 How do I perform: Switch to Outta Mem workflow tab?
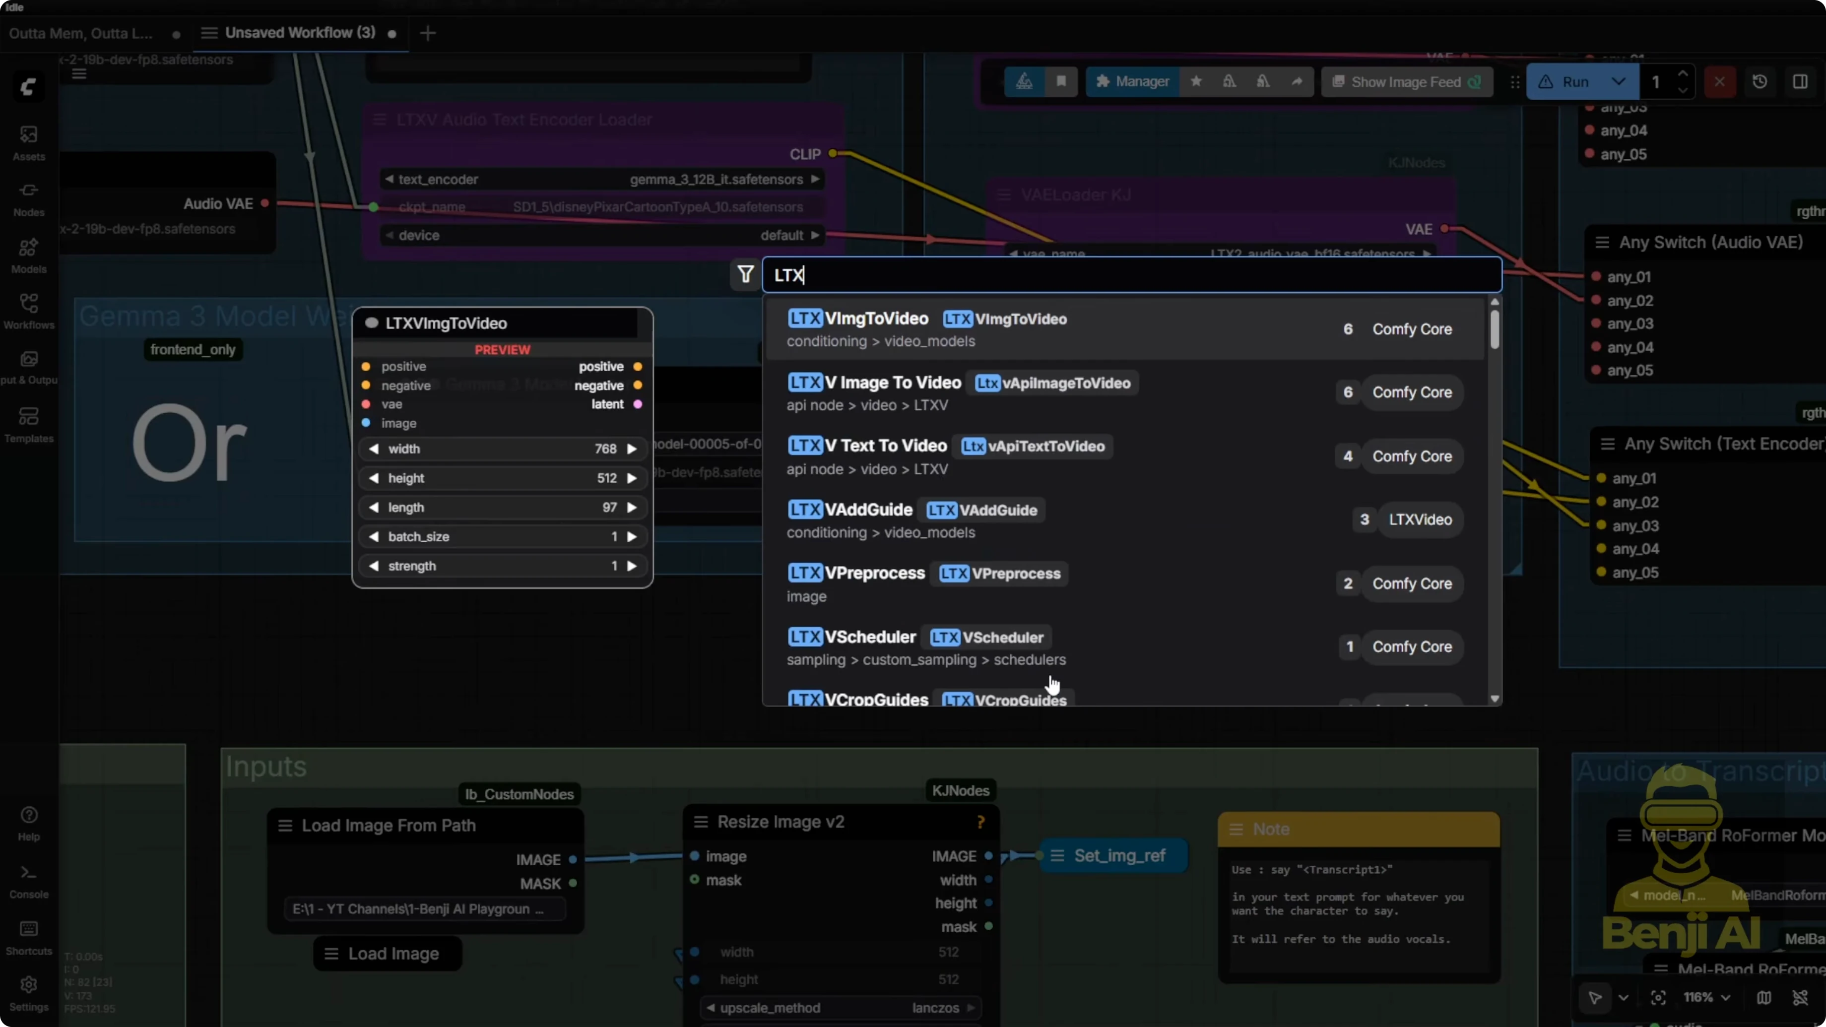point(81,33)
